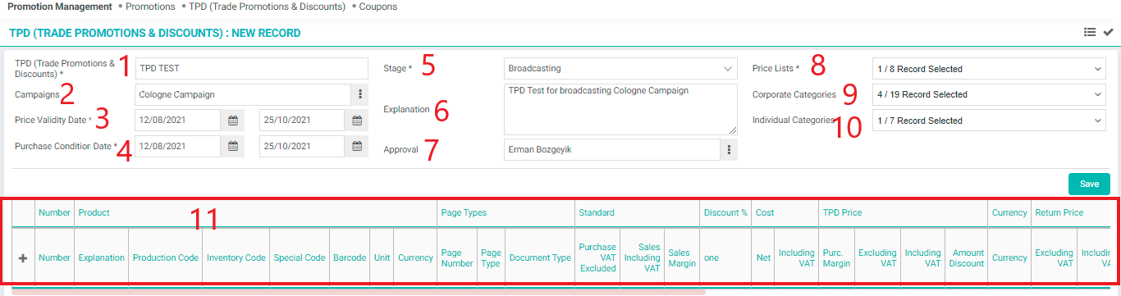Open TPD (Trade Promotions & Discounts) menu item

tap(267, 7)
